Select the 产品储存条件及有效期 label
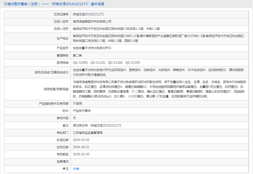 pos(54,104)
